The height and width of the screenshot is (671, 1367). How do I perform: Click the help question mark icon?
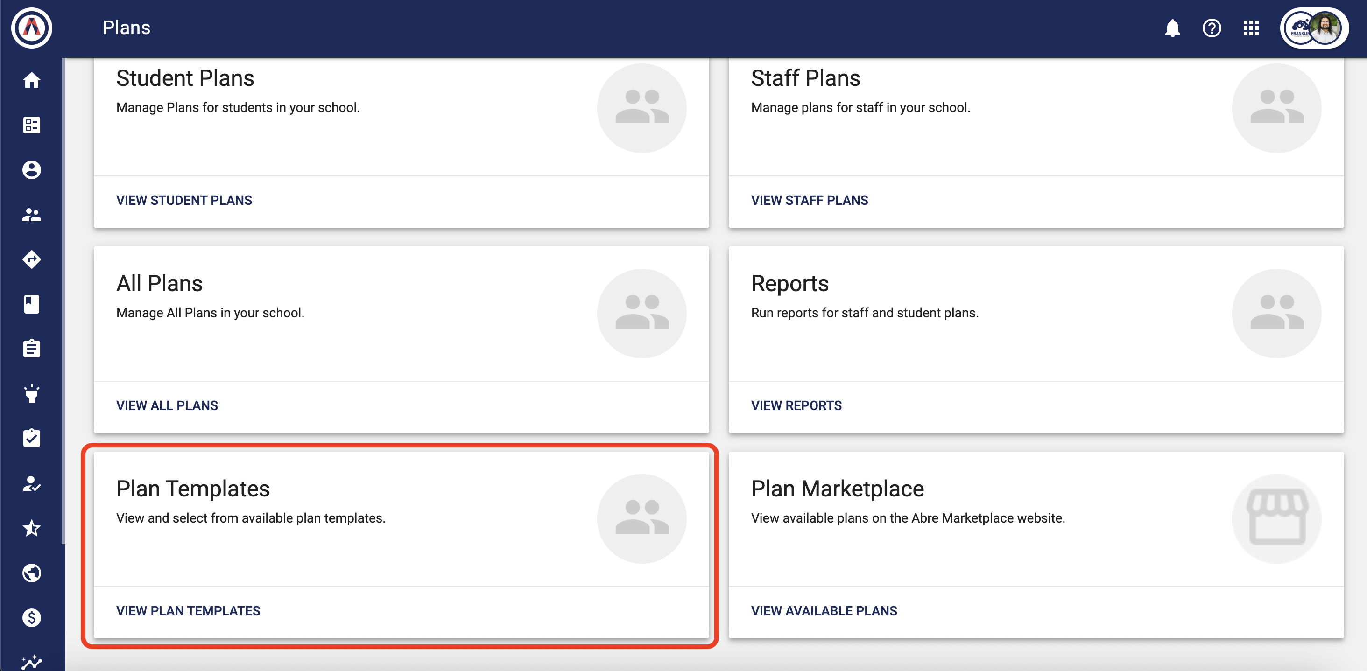pyautogui.click(x=1212, y=28)
